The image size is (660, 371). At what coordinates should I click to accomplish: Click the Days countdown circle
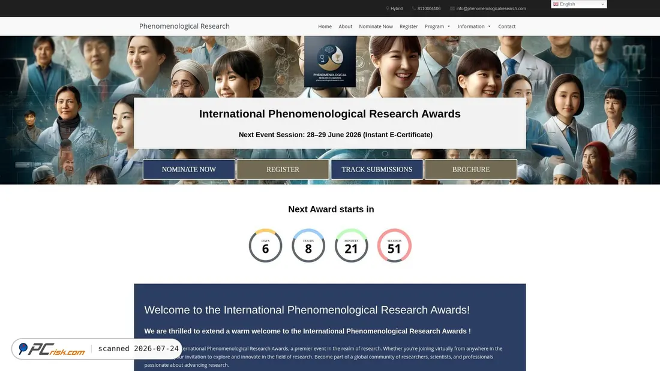(x=265, y=246)
